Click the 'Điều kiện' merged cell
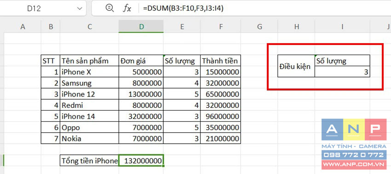The image size is (391, 174). tap(296, 66)
